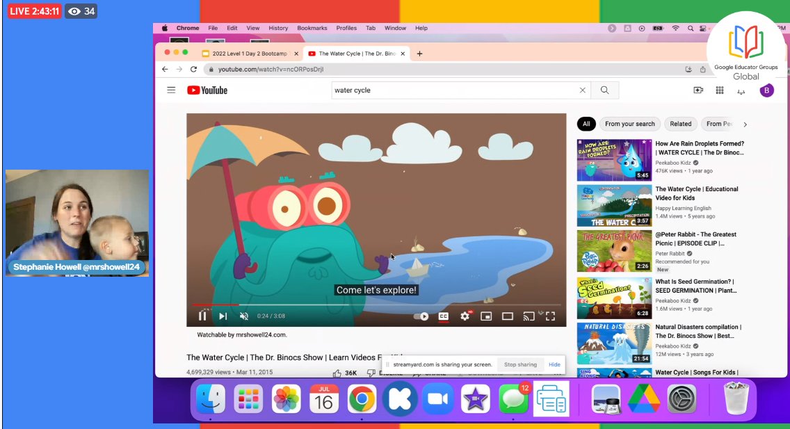Share this page using address bar icon
This screenshot has width=790, height=429.
[703, 70]
